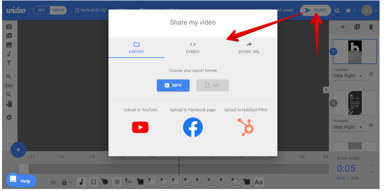Switch to the SHARE URL tab
The height and width of the screenshot is (191, 384).
point(249,48)
